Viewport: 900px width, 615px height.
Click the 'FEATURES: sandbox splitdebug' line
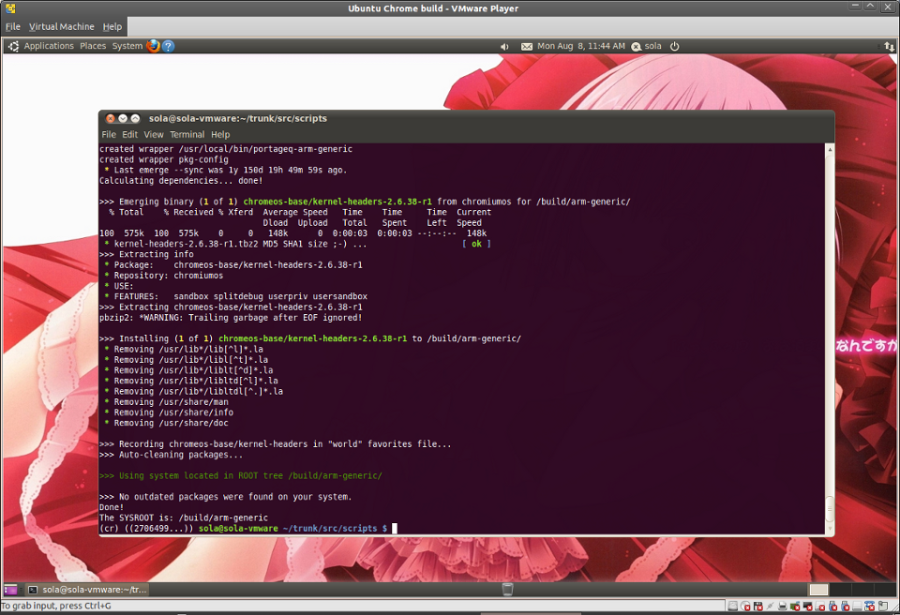coord(236,296)
